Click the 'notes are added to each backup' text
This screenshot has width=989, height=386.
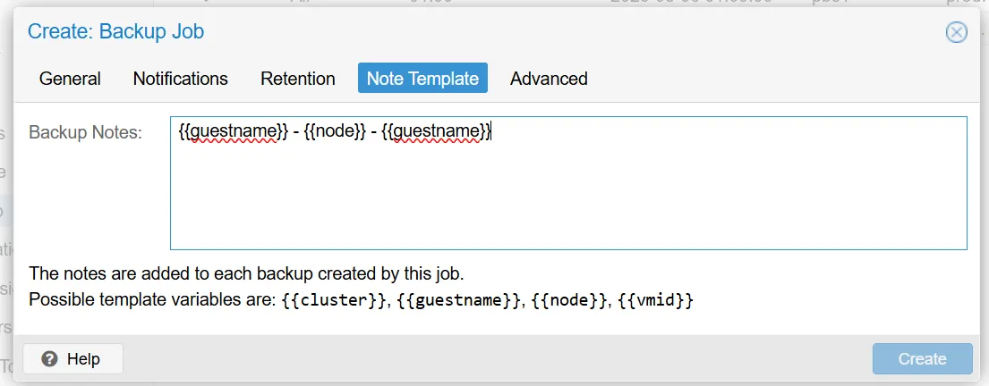pos(187,274)
